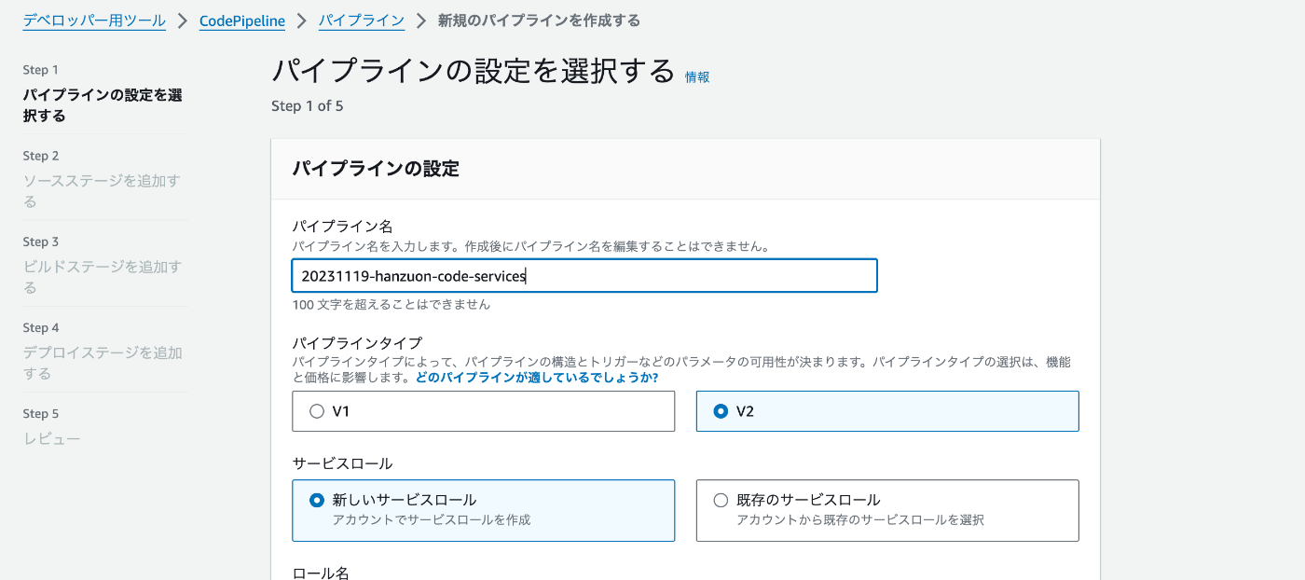Viewport: 1305px width, 580px height.
Task: Choose the 新しいサービスロール radio option
Action: pyautogui.click(x=317, y=500)
